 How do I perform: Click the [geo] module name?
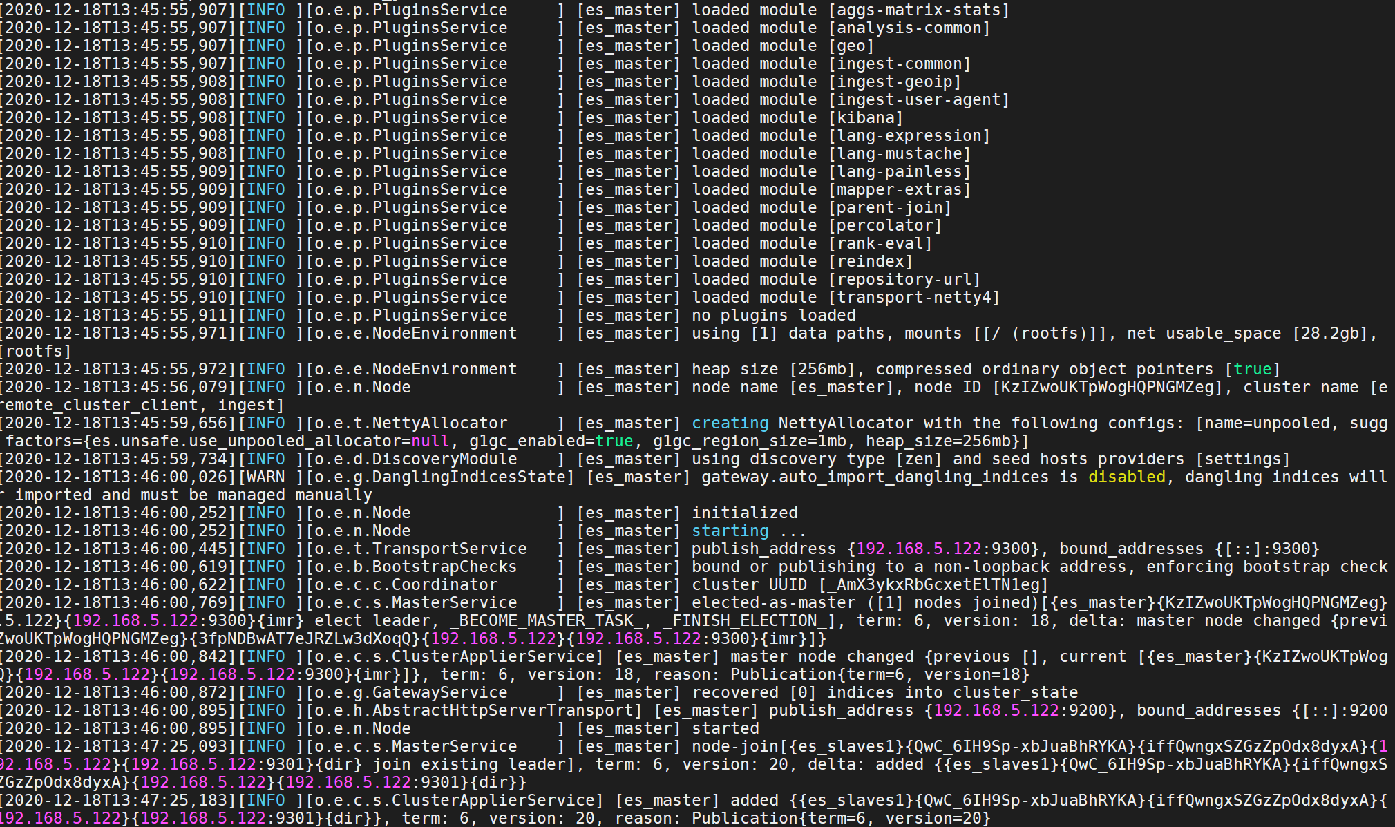point(851,46)
